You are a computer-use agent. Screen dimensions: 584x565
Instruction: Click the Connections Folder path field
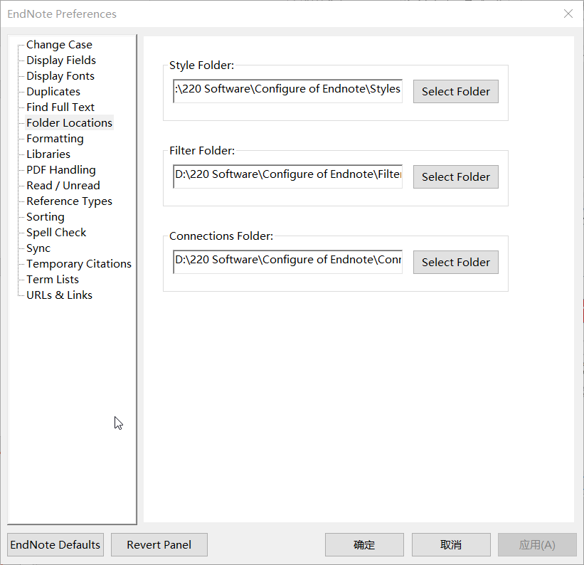[287, 262]
